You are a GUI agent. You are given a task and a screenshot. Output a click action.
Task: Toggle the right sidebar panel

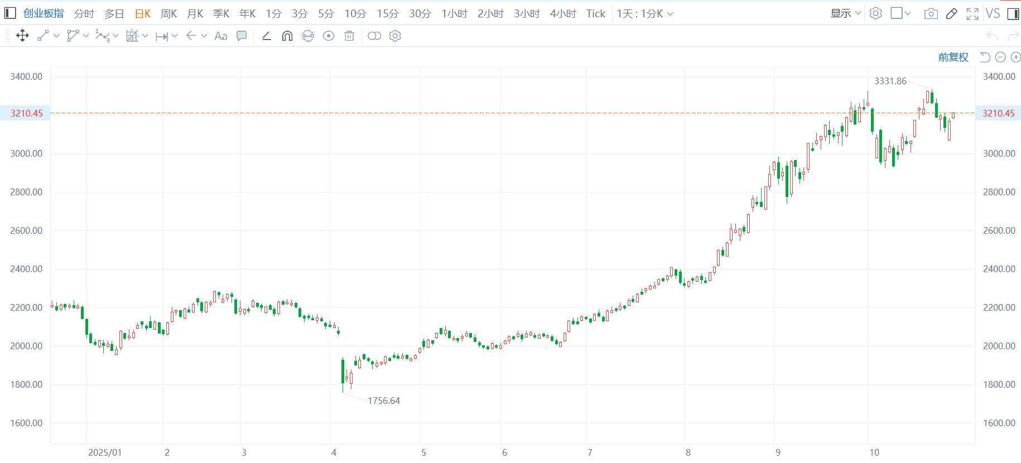pyautogui.click(x=1013, y=14)
